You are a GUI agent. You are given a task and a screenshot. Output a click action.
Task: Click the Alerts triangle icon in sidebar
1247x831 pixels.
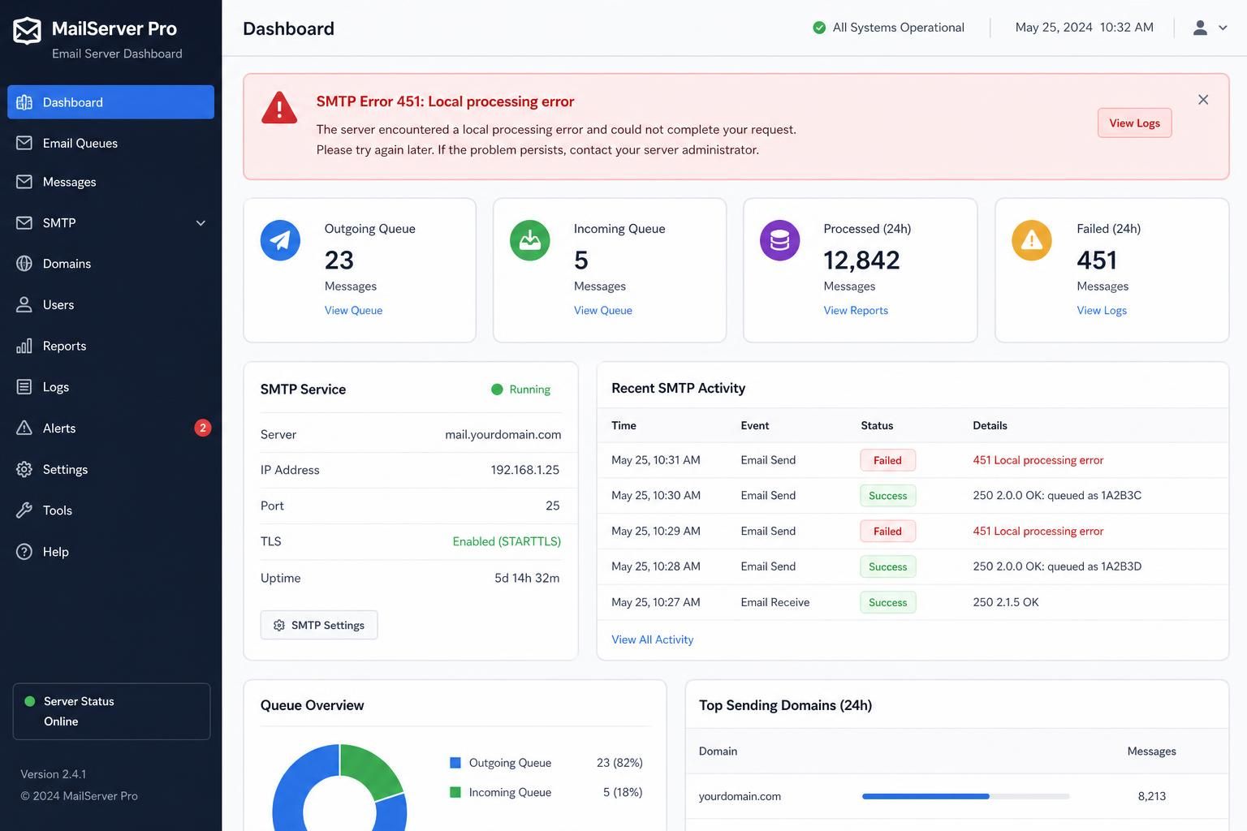point(24,428)
